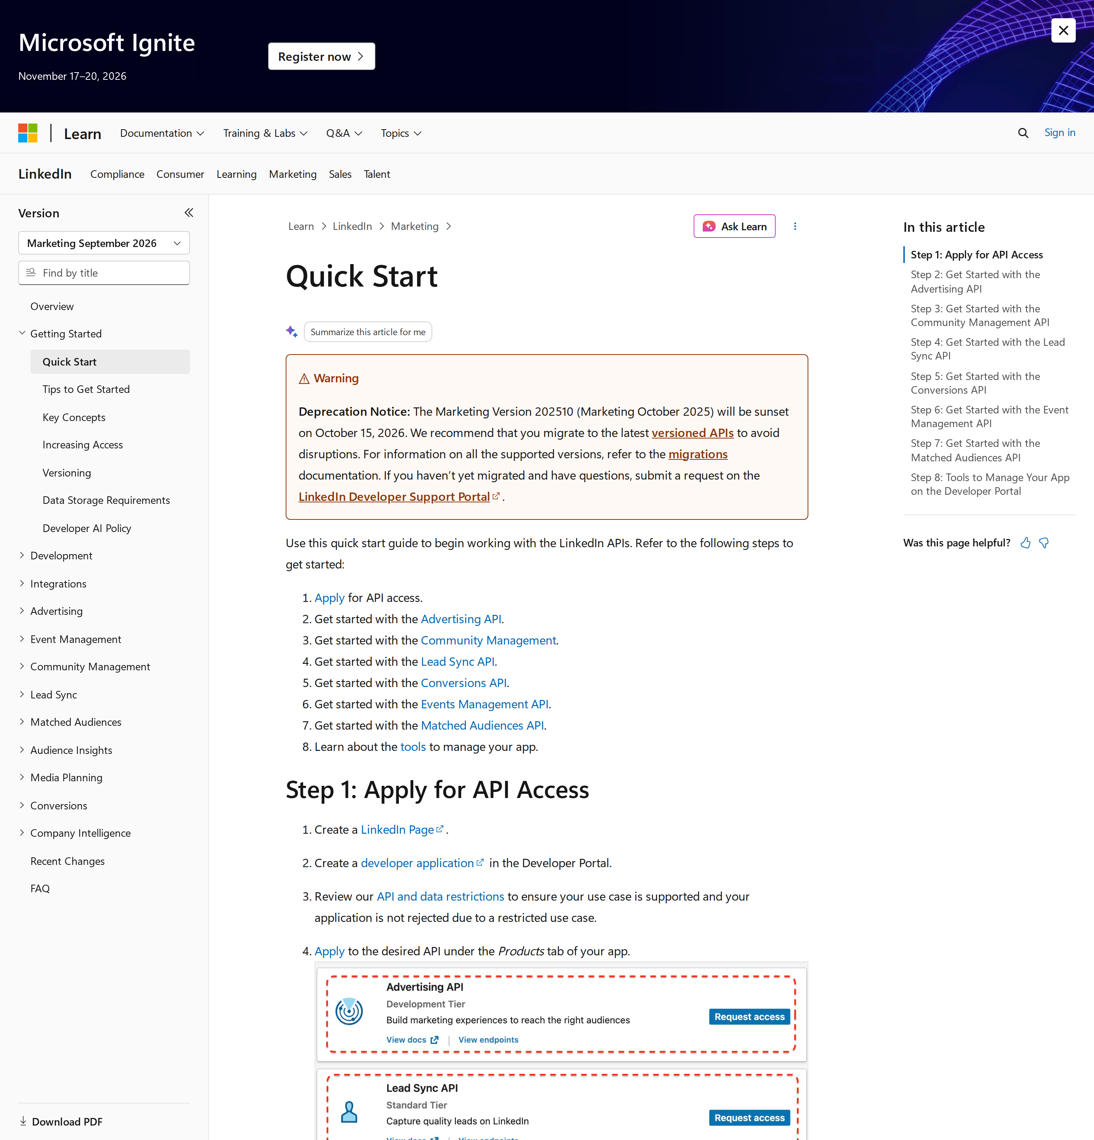
Task: Click the Sign in link
Action: pos(1059,133)
